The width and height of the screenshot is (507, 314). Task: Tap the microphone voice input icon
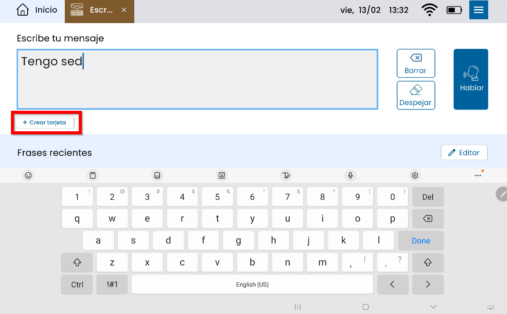[350, 175]
